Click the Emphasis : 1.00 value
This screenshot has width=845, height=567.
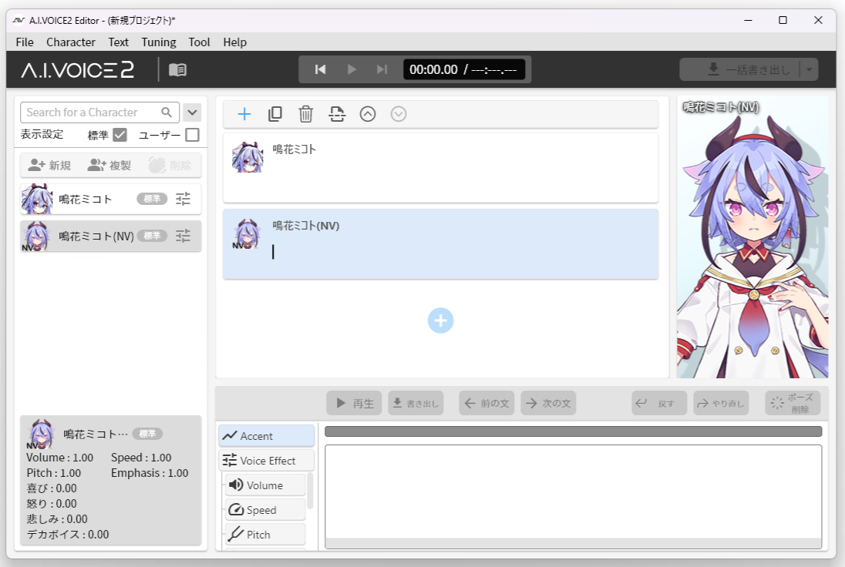click(150, 473)
